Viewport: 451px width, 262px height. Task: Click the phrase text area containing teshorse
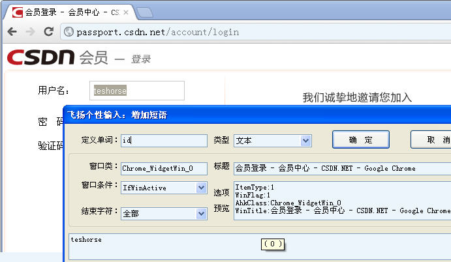[x=260, y=246]
